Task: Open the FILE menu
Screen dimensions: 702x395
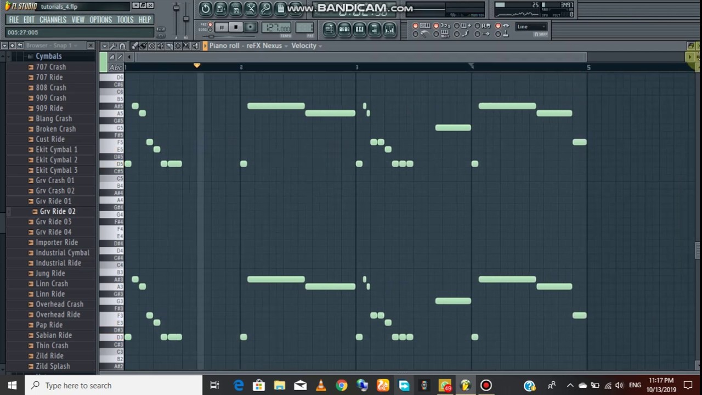Action: 14,20
